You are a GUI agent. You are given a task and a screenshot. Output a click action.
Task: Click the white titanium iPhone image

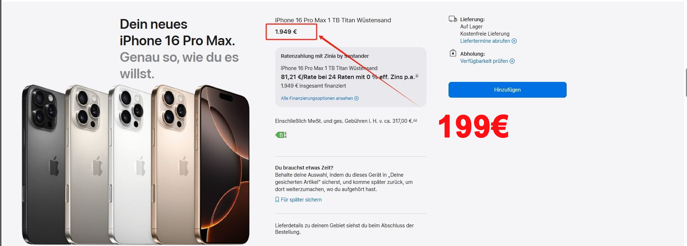[130, 163]
